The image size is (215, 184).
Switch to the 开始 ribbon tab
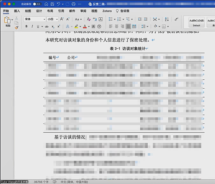click(x=6, y=11)
